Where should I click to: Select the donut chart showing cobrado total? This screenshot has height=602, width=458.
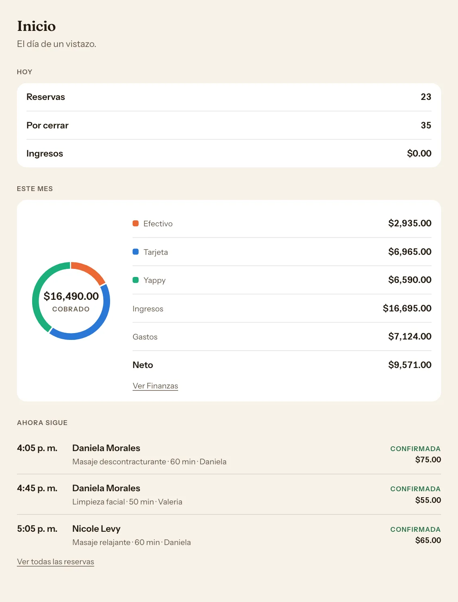[x=71, y=301]
